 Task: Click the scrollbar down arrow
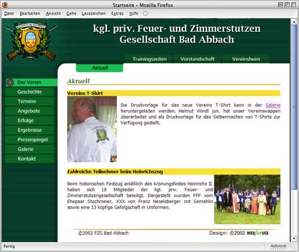(294, 238)
